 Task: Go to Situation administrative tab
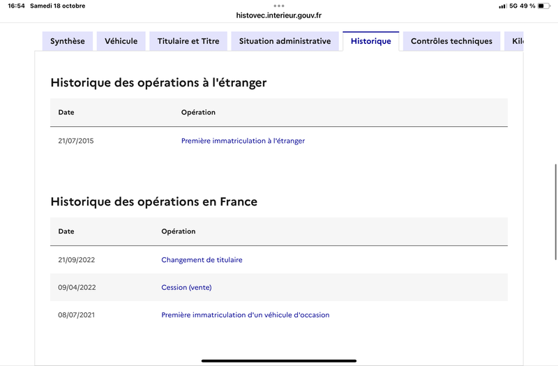pyautogui.click(x=285, y=41)
